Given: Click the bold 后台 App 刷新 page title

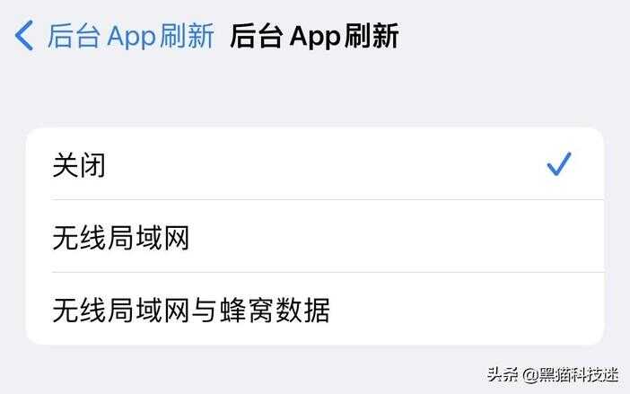Looking at the screenshot, I should pyautogui.click(x=314, y=36).
